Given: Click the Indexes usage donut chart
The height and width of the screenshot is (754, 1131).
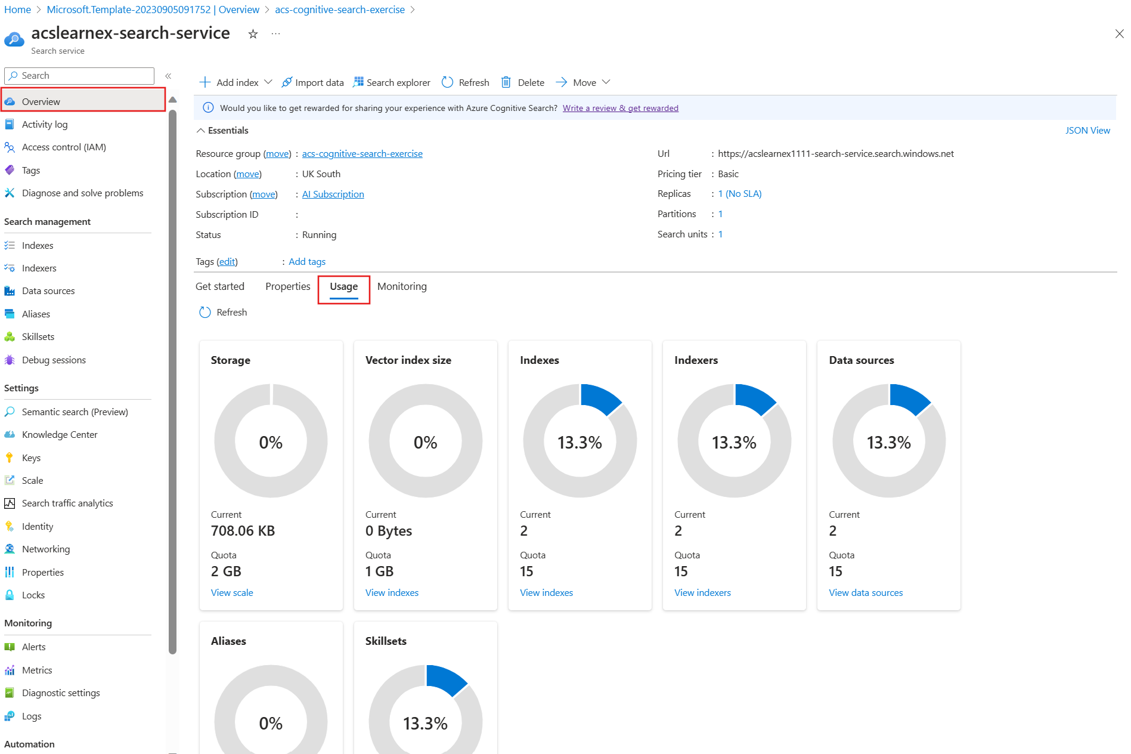Looking at the screenshot, I should click(x=580, y=441).
